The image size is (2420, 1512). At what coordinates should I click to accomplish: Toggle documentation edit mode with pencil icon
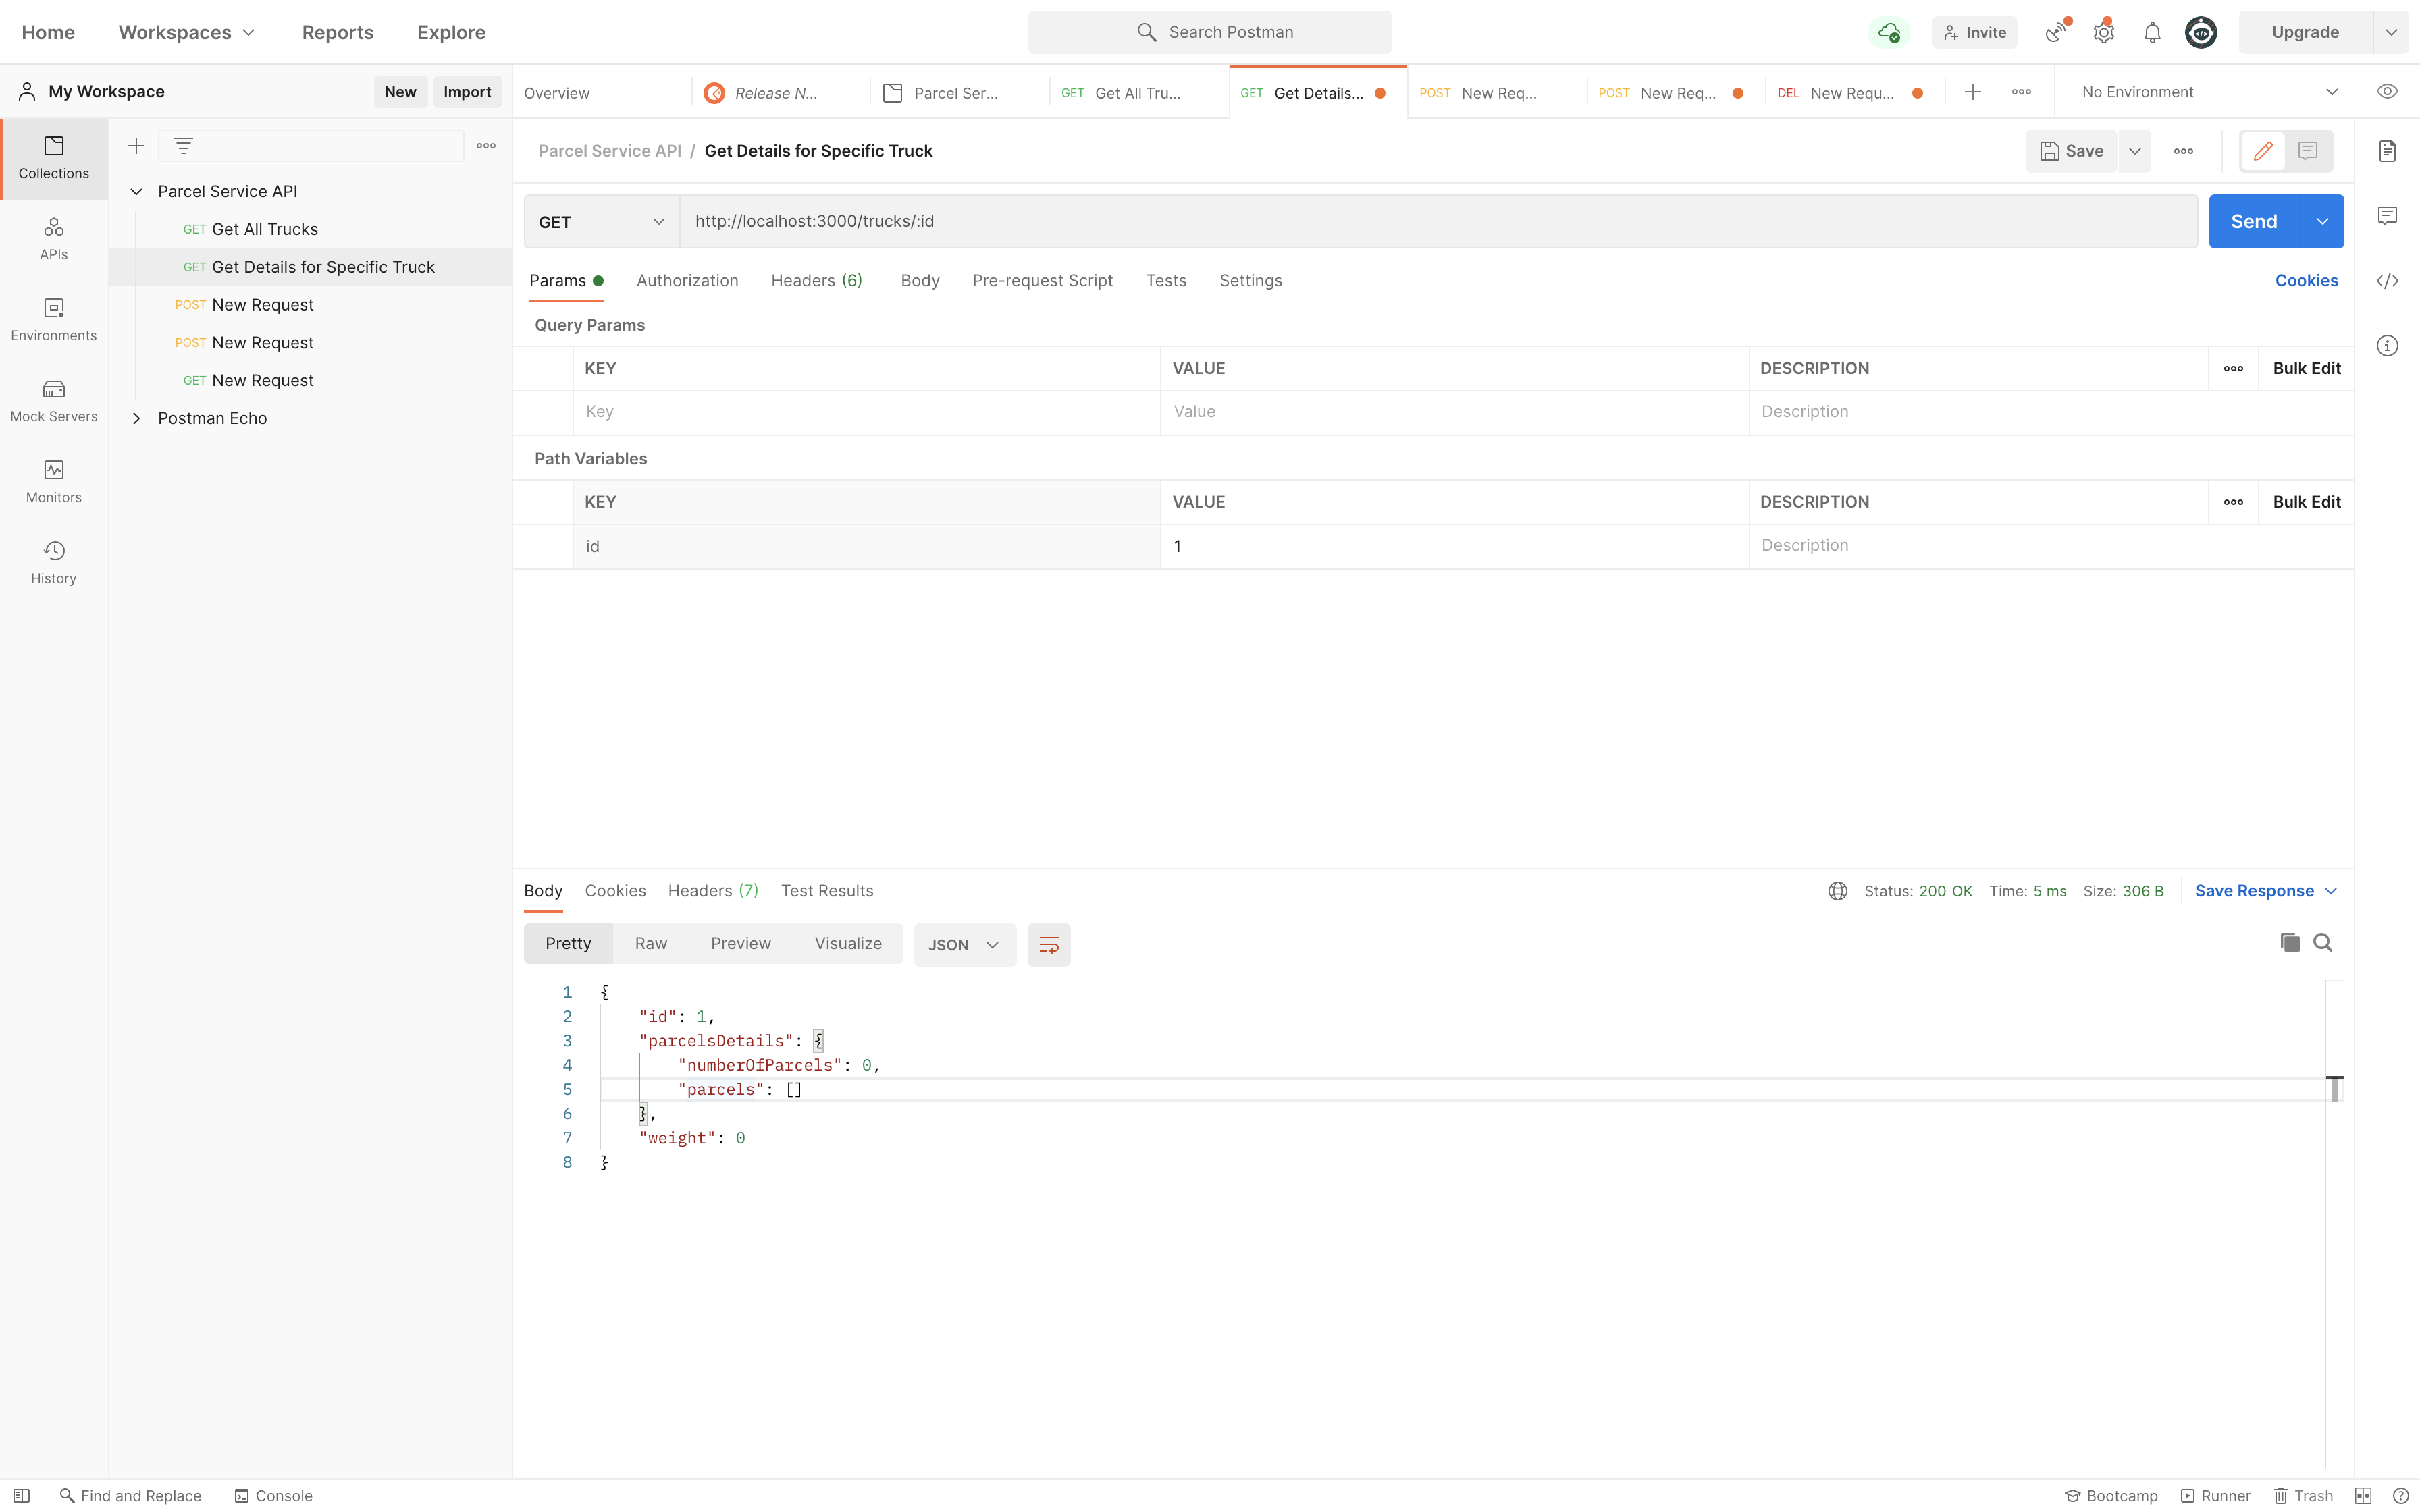point(2262,151)
